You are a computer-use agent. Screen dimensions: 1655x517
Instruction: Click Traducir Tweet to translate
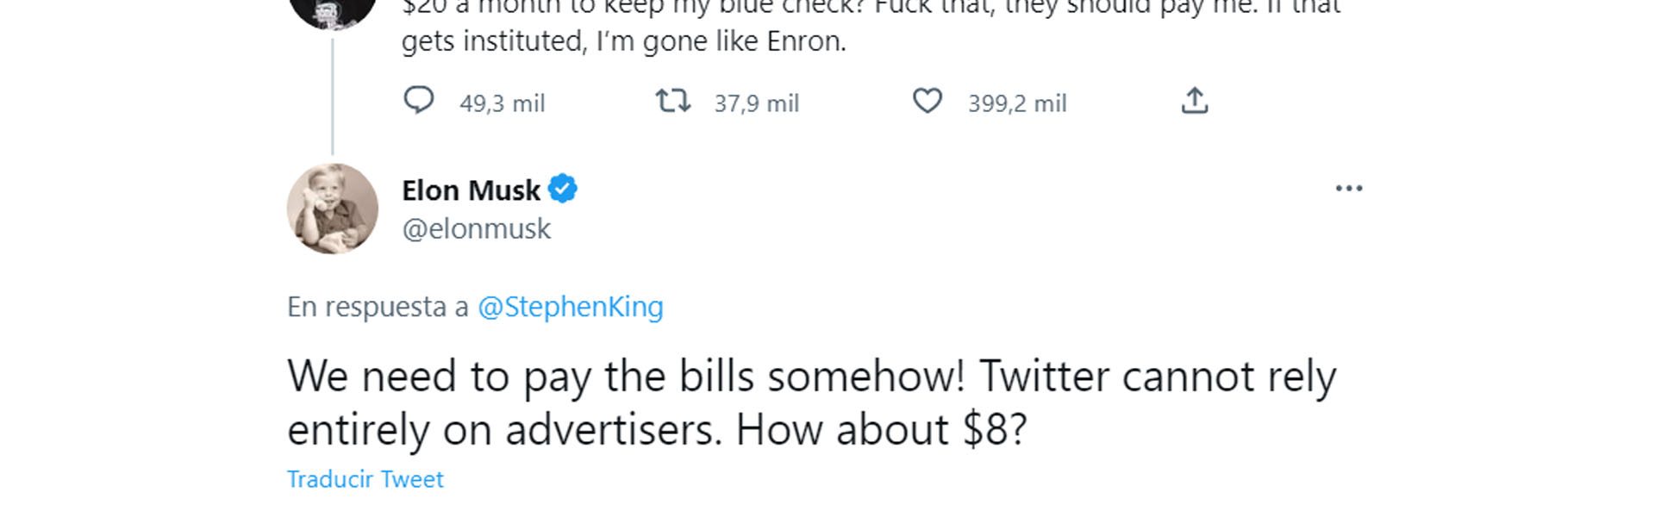365,479
